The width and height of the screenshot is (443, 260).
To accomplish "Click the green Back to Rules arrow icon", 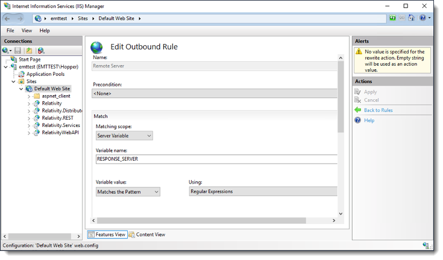I will 357,110.
